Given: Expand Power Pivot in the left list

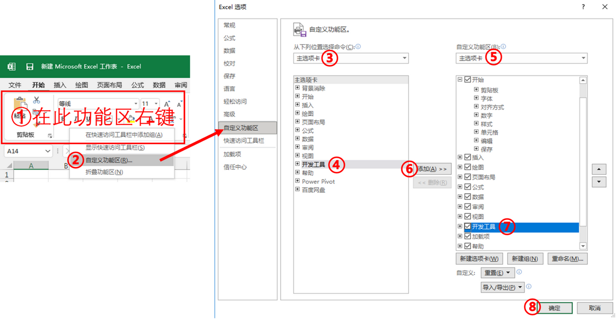Looking at the screenshot, I should coord(297,182).
